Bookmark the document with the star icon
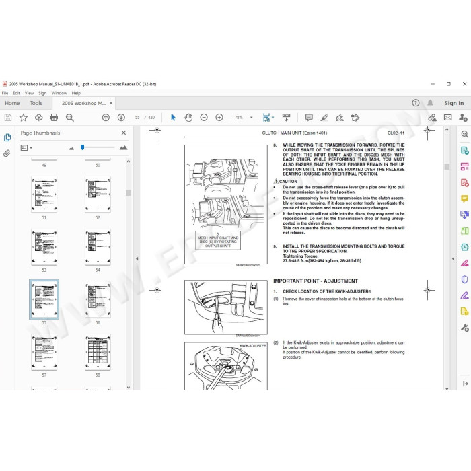 click(x=24, y=118)
